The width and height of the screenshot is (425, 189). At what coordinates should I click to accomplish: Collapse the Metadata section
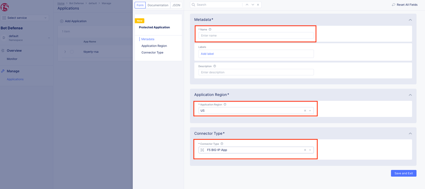[x=410, y=20]
